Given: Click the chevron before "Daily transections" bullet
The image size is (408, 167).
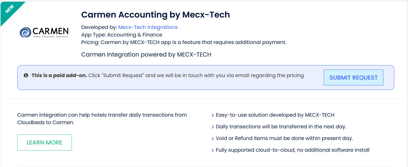Looking at the screenshot, I should point(213,127).
